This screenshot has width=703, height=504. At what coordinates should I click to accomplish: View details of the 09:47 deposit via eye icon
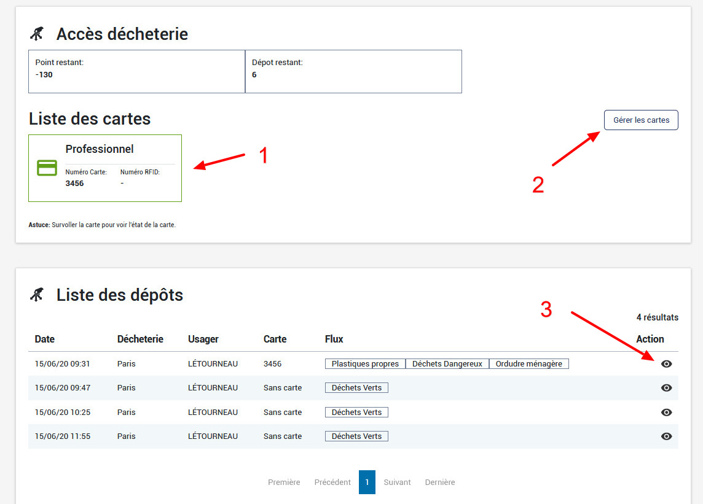point(666,387)
